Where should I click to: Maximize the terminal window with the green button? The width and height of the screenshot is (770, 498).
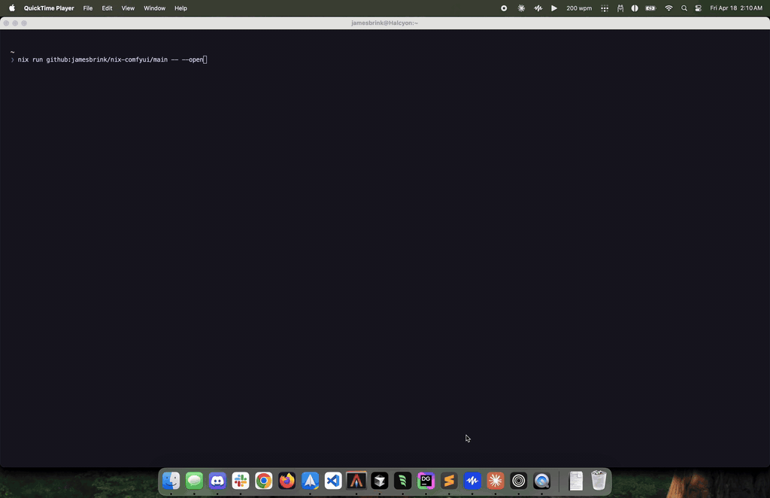pyautogui.click(x=24, y=23)
